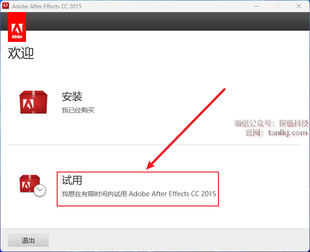Minimize the installer window
This screenshot has width=310, height=252.
[257, 6]
